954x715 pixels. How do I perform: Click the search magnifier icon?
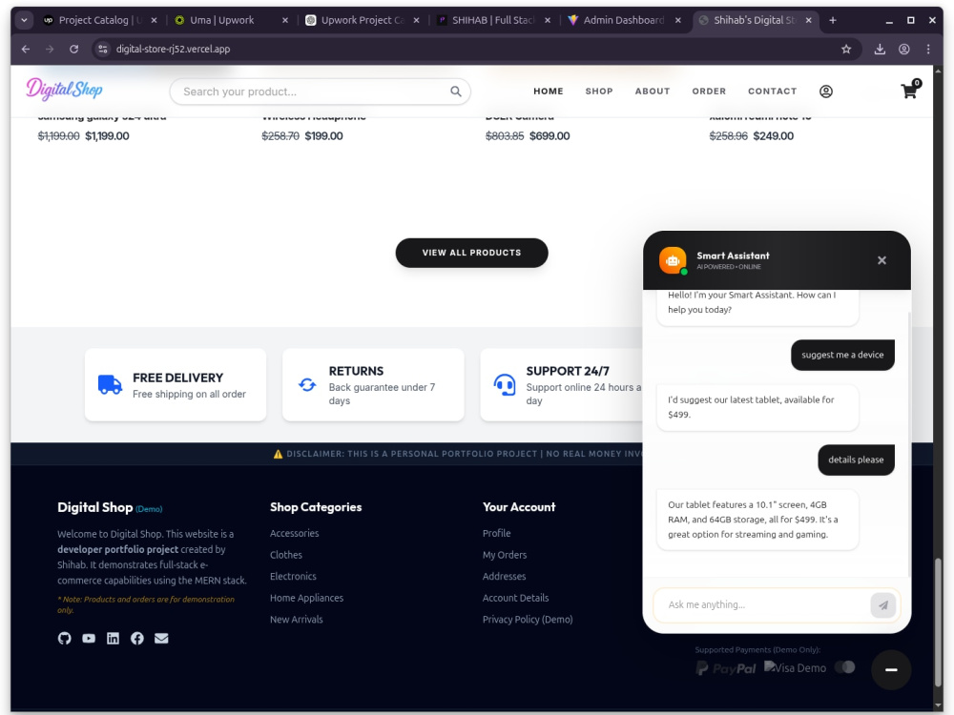pos(456,92)
